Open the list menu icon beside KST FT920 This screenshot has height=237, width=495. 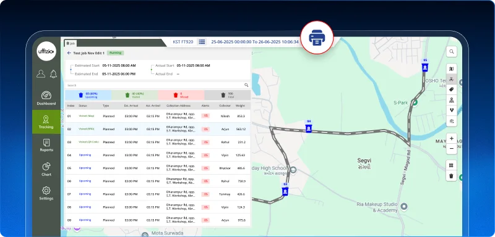tap(202, 42)
